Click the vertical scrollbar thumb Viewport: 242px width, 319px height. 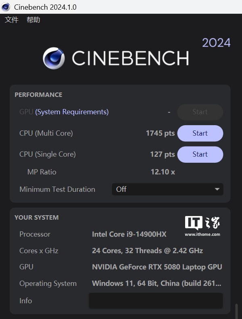pos(237,311)
